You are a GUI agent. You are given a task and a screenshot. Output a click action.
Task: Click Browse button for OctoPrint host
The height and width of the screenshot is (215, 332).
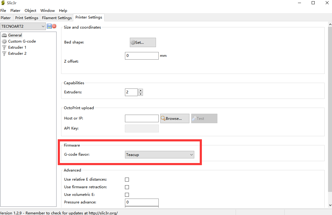(x=175, y=119)
